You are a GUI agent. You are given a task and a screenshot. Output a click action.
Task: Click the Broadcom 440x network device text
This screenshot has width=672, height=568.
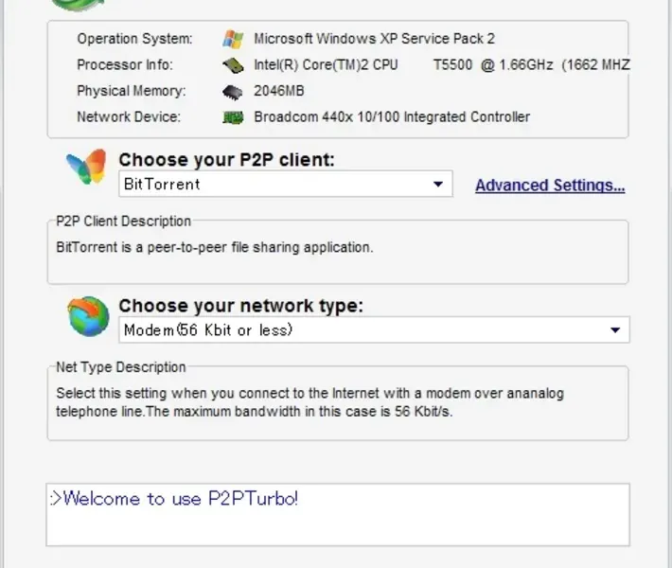[x=392, y=117]
